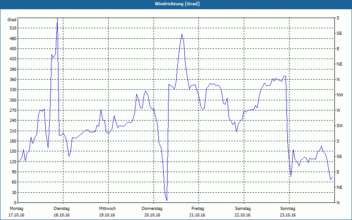The image size is (352, 220).
Task: Select the W compass label
Action: point(338,110)
